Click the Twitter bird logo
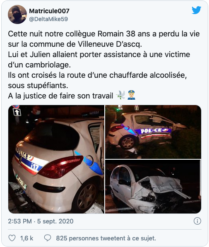The image size is (209, 247). [x=197, y=10]
